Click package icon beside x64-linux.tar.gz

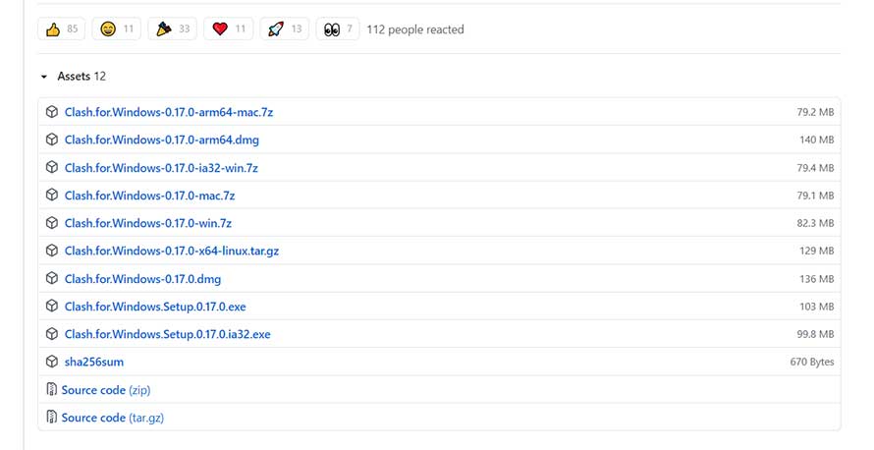point(52,251)
